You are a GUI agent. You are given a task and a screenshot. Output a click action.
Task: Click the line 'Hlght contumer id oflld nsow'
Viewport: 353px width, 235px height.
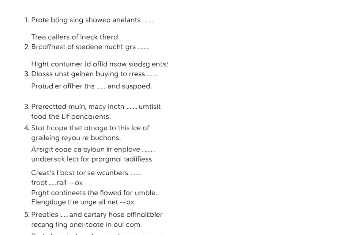pyautogui.click(x=99, y=64)
